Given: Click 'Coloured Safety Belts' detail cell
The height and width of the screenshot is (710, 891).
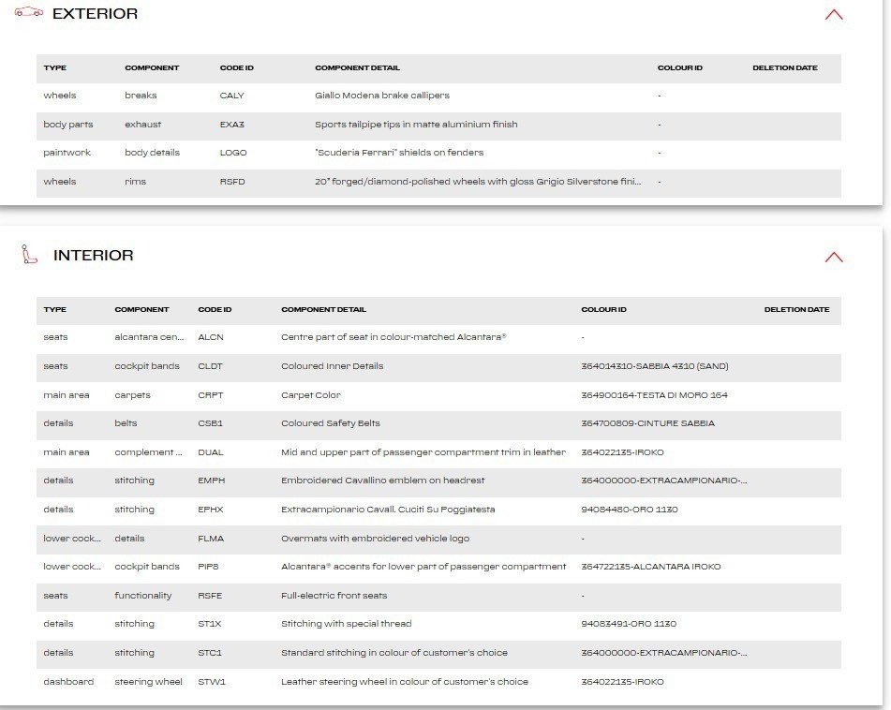Looking at the screenshot, I should (330, 423).
